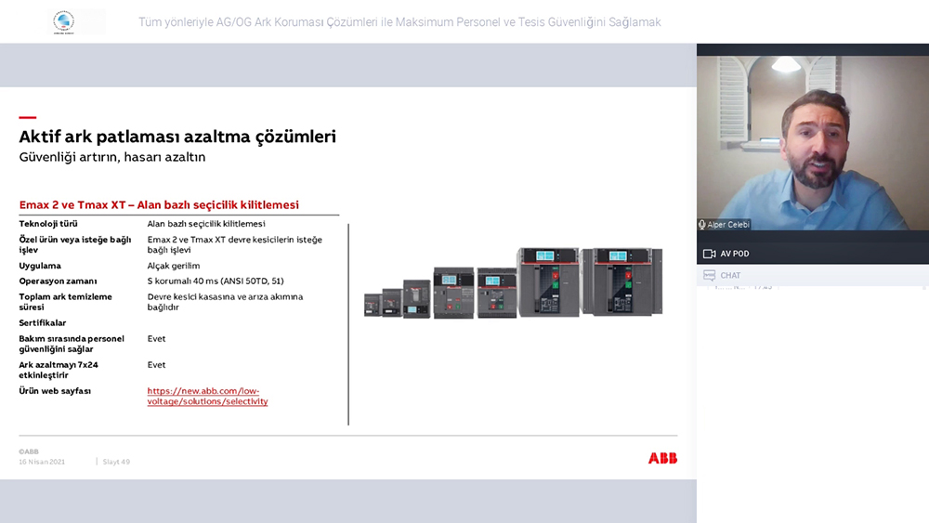
Task: Click the 'Uygulama' row label
Action: click(40, 266)
